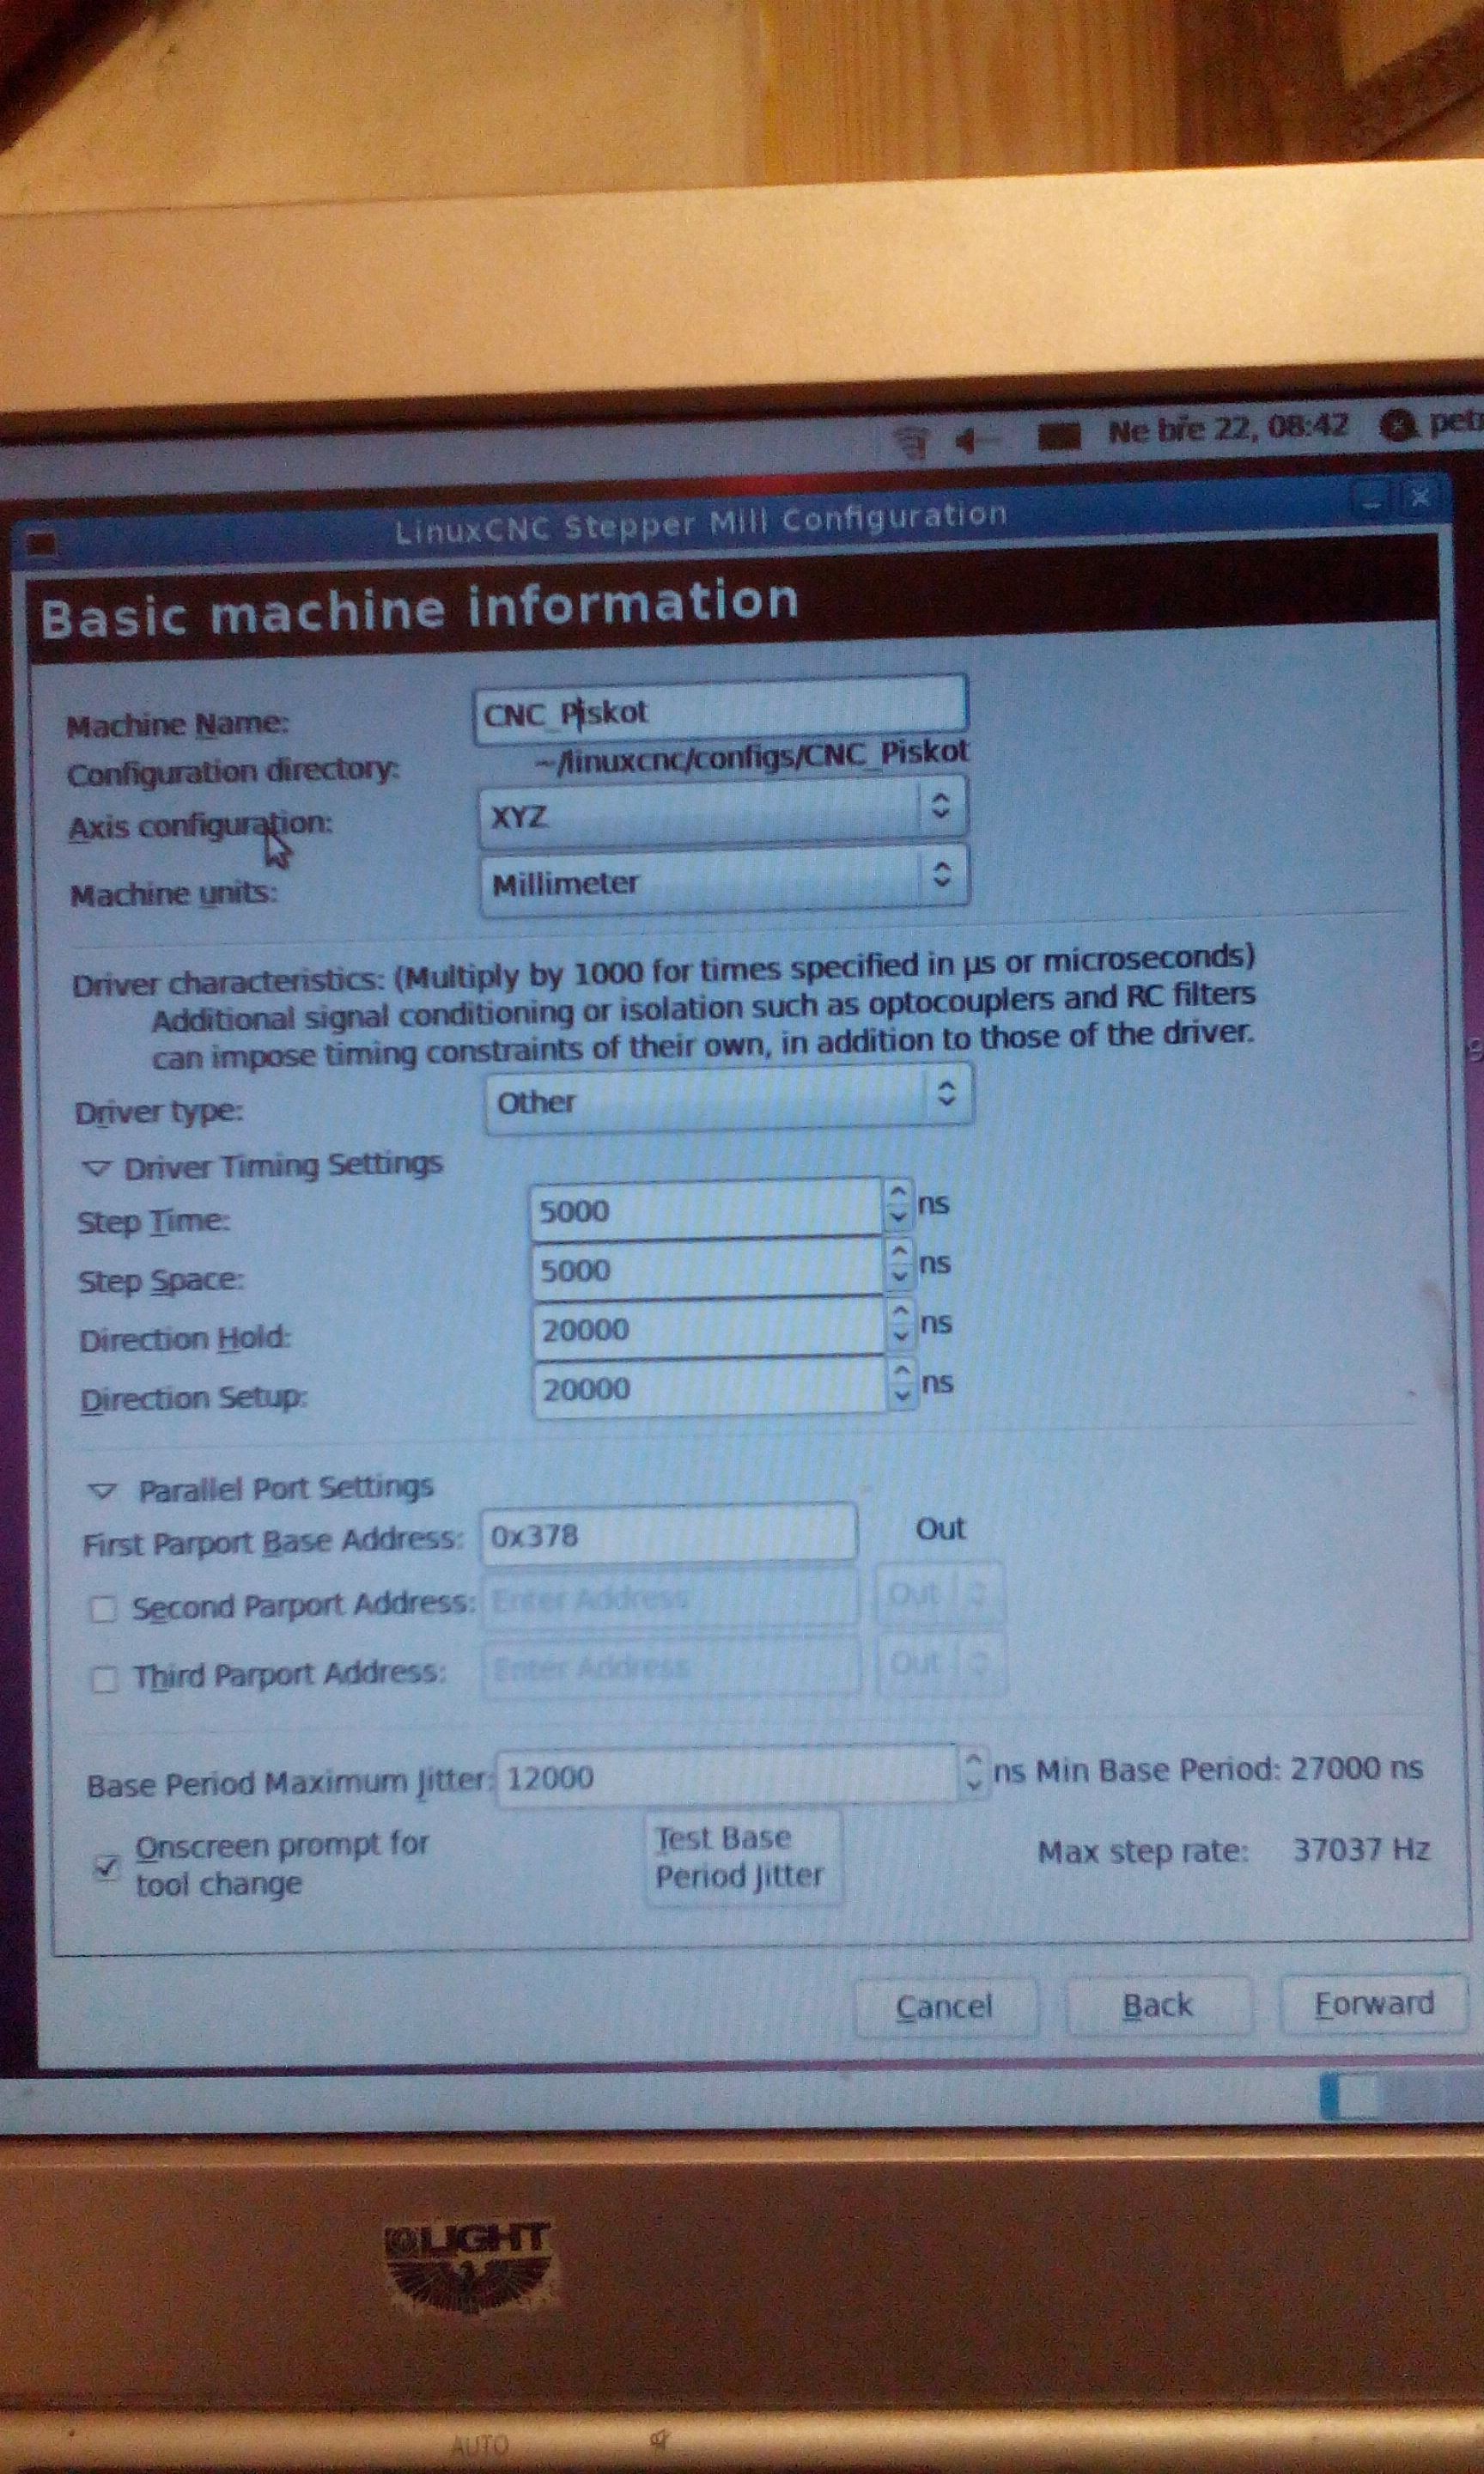Decrease Direction Setup with the down arrow
Viewport: 1484px width, 2474px height.
pyautogui.click(x=903, y=1396)
